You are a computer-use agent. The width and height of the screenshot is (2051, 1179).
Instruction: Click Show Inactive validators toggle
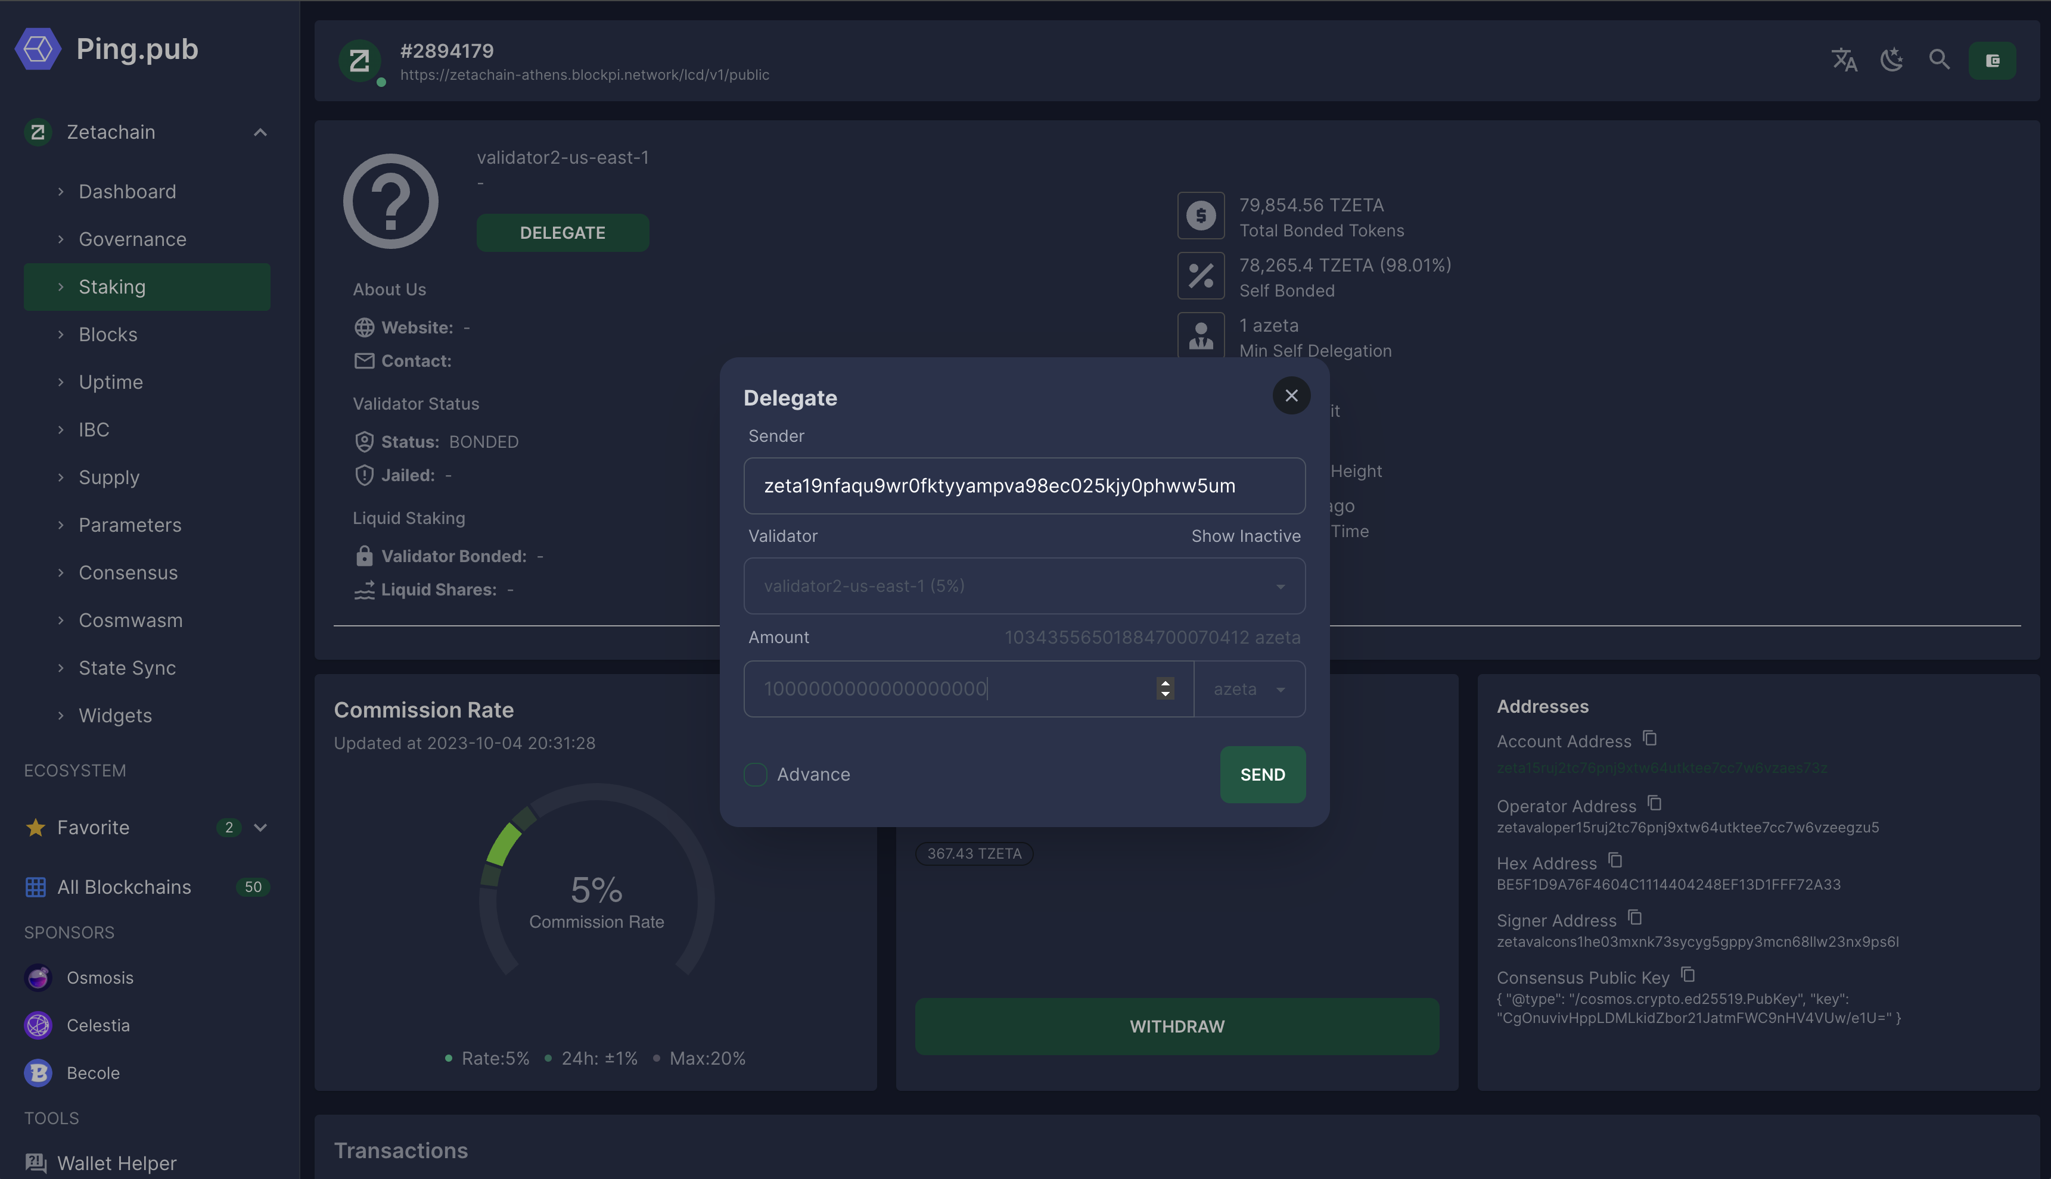click(x=1245, y=536)
